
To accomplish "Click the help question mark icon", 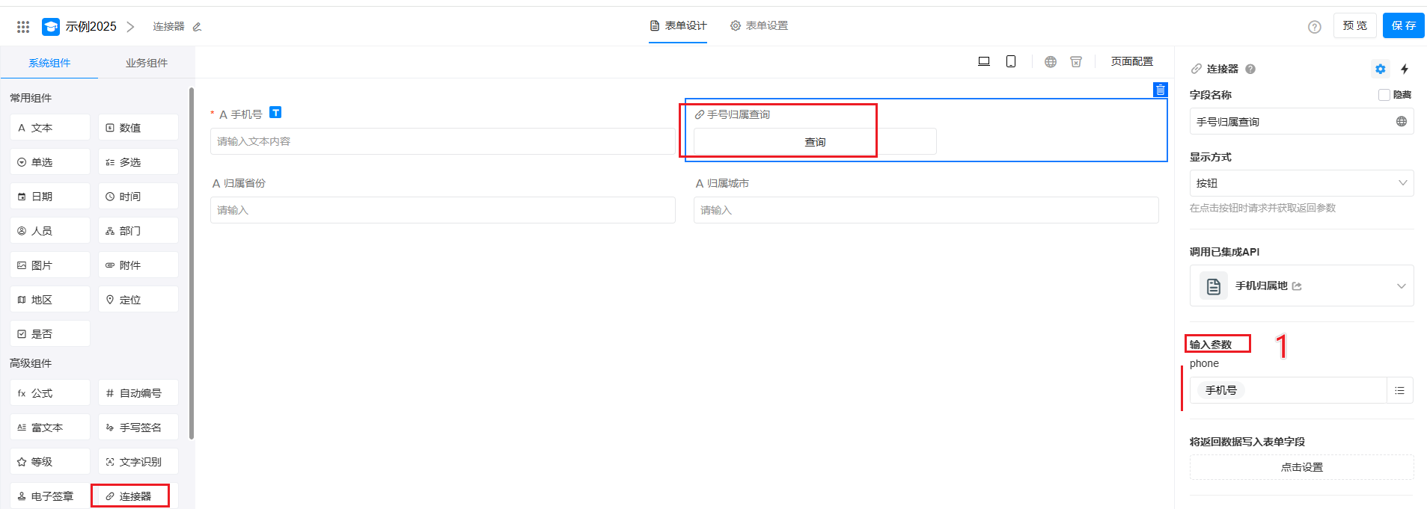I will 1314,27.
